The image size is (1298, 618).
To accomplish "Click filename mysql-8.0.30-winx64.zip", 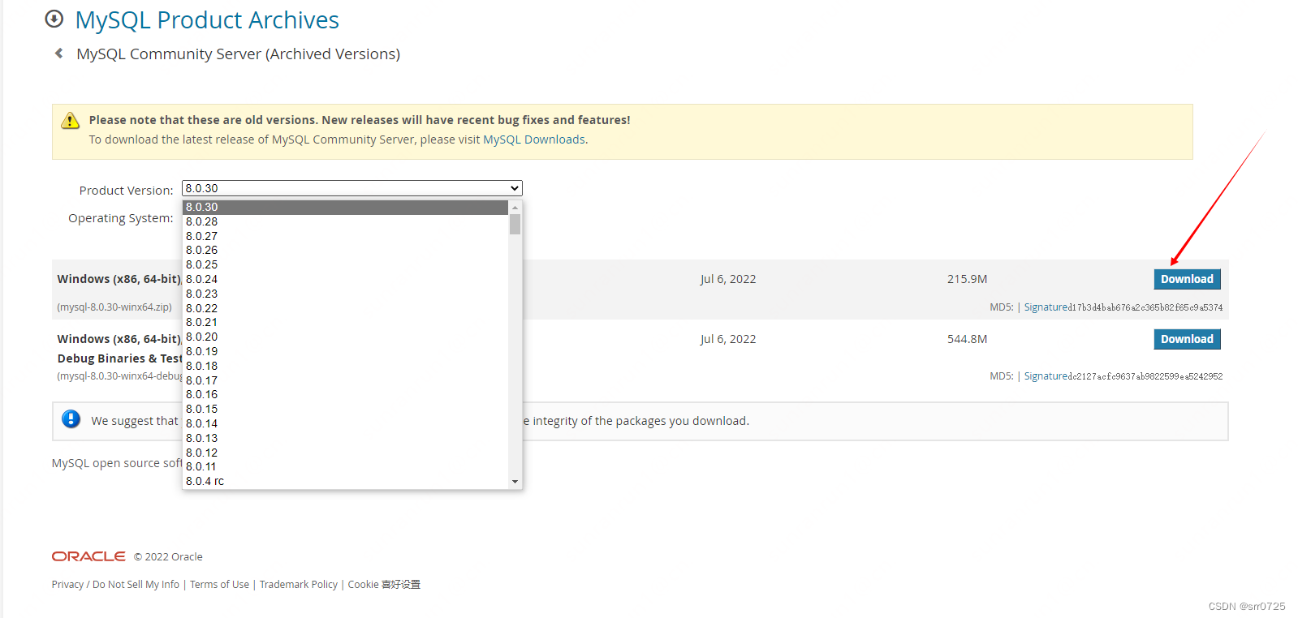I will (x=114, y=307).
